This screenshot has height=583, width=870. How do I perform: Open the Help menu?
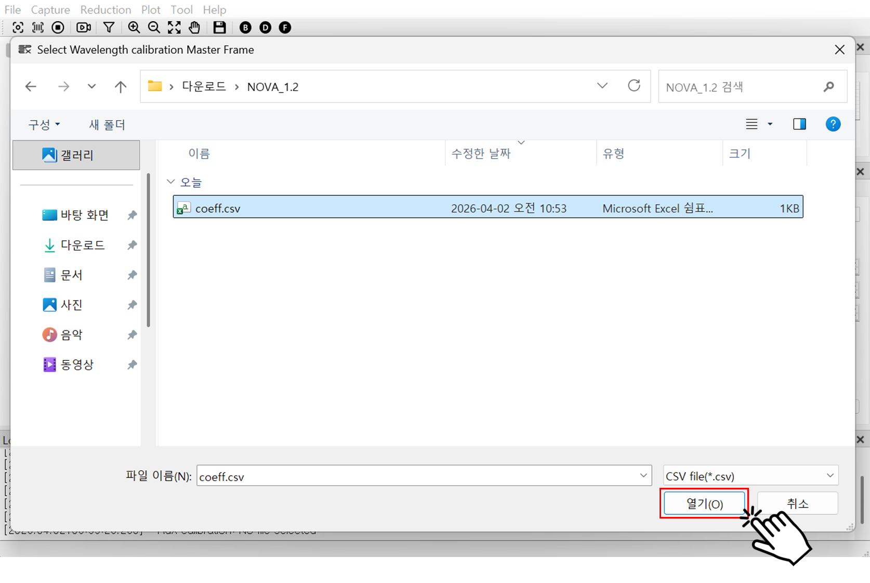(214, 9)
